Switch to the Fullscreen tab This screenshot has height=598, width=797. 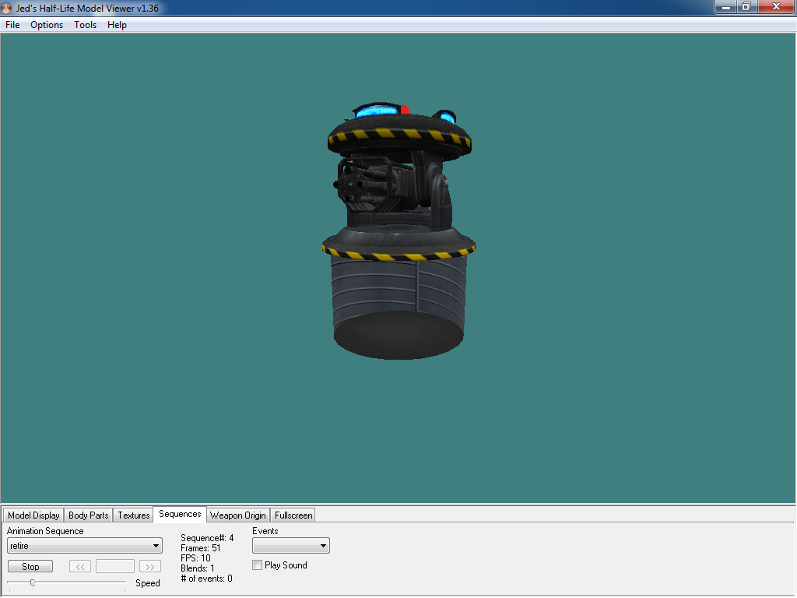click(x=293, y=515)
